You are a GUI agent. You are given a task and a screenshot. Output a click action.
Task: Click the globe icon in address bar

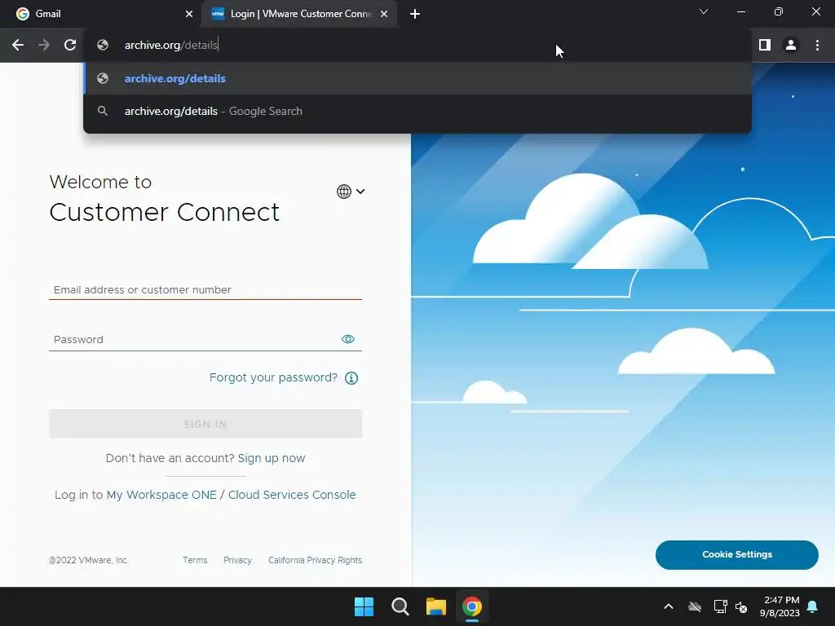pyautogui.click(x=103, y=46)
